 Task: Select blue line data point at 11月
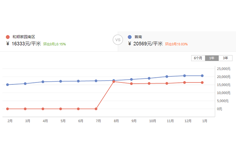(x=167, y=77)
